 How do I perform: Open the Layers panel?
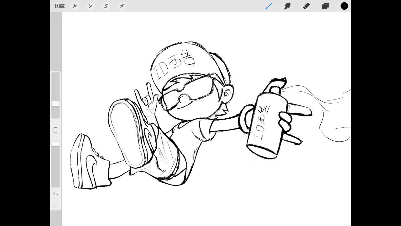325,6
